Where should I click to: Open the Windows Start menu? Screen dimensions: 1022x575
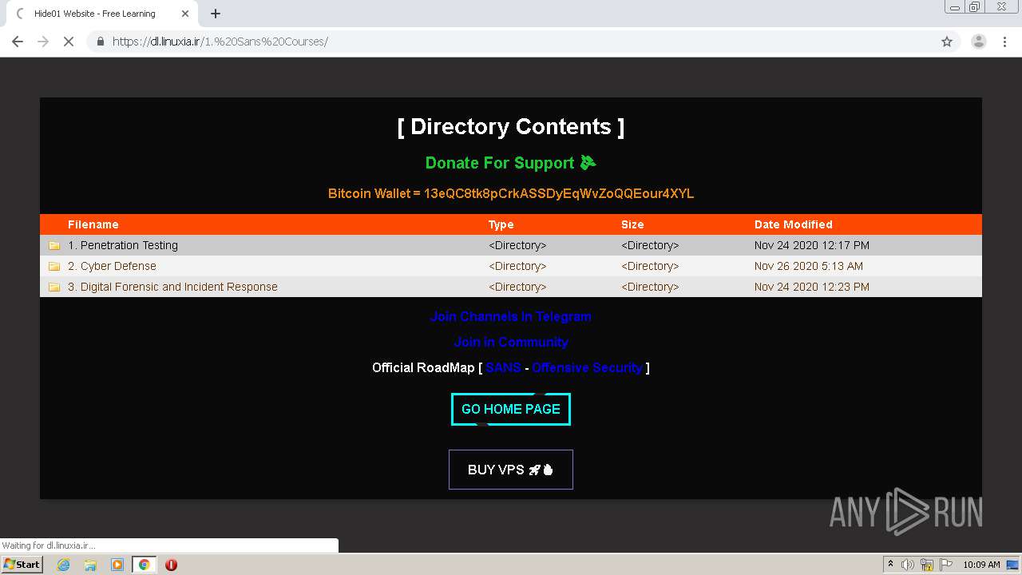22,565
